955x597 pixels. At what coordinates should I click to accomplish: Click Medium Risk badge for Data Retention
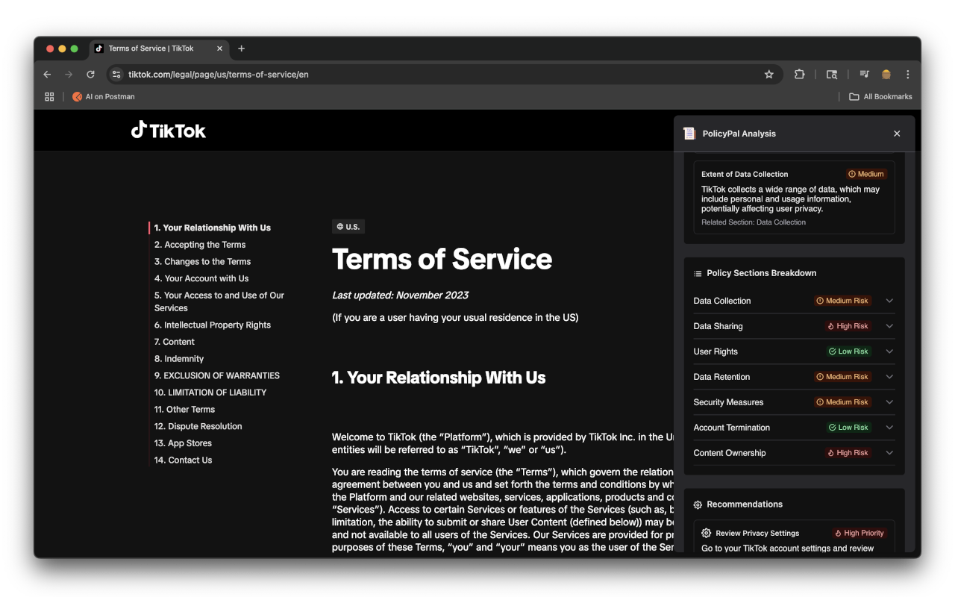842,377
